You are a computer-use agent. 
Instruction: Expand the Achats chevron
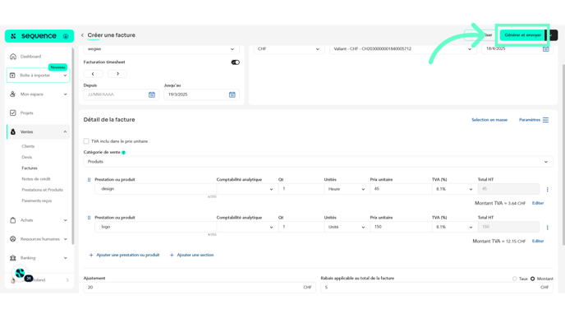[65, 220]
